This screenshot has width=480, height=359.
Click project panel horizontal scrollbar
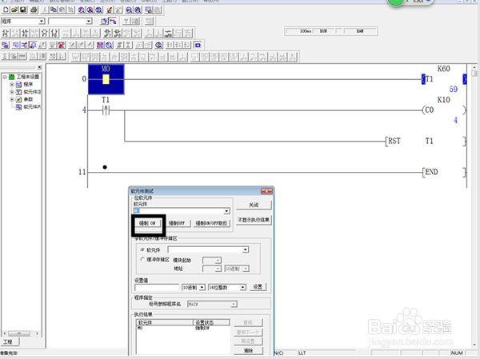[x=19, y=333]
